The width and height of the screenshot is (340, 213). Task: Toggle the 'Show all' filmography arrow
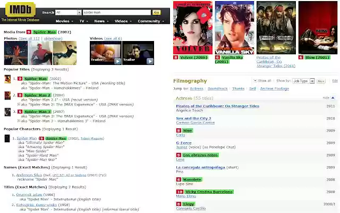point(255,80)
